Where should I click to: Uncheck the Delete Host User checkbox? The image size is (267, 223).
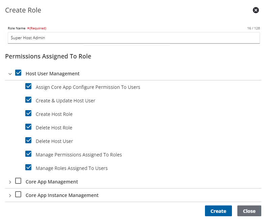(28, 141)
